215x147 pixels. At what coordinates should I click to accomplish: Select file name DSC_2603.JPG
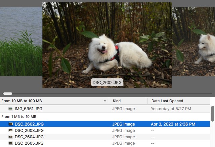point(29,130)
